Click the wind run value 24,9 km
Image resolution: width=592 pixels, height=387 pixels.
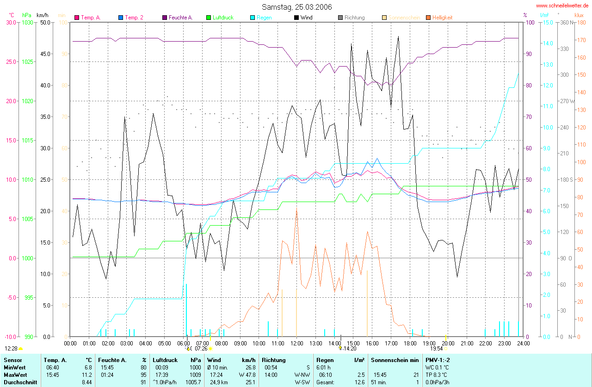(x=218, y=382)
